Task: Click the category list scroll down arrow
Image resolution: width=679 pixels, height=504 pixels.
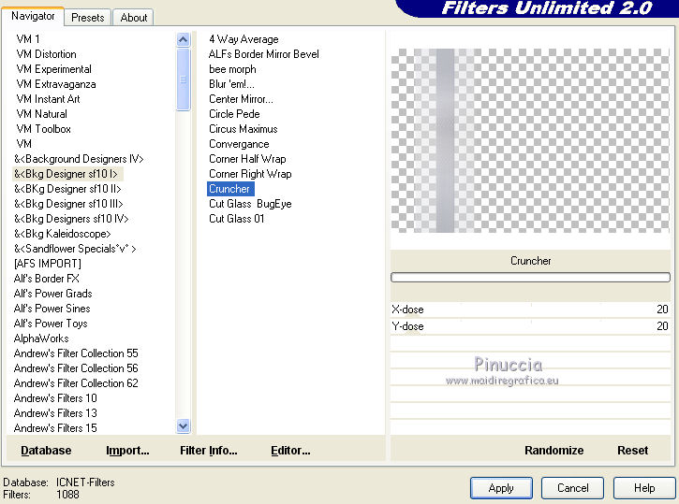Action: (x=184, y=426)
